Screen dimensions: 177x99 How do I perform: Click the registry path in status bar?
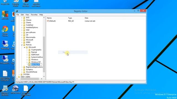[x=45, y=82]
